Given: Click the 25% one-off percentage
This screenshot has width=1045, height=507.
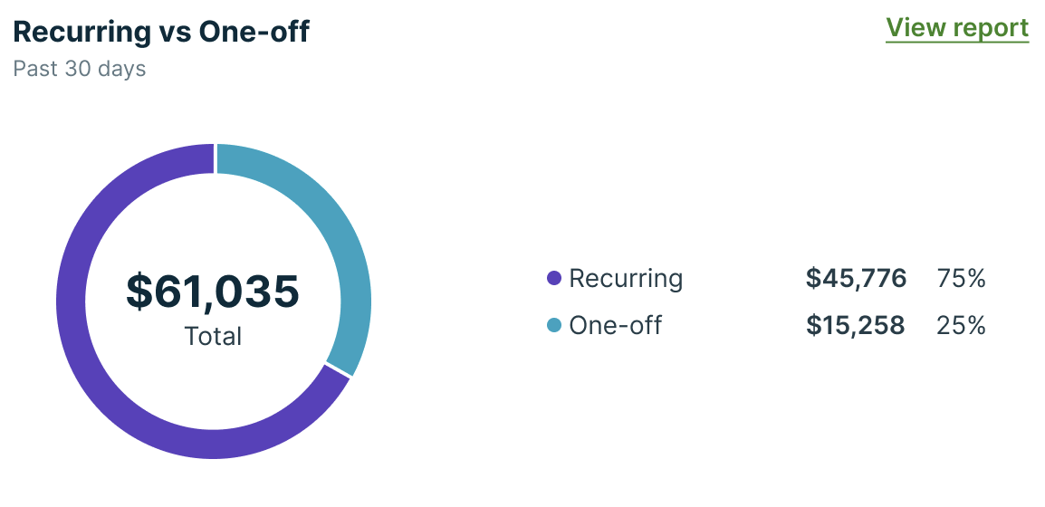Looking at the screenshot, I should (961, 325).
